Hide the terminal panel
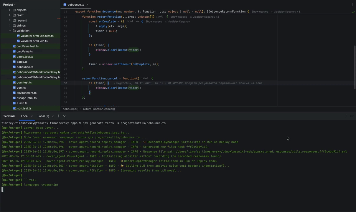The height and width of the screenshot is (212, 356). [x=352, y=116]
